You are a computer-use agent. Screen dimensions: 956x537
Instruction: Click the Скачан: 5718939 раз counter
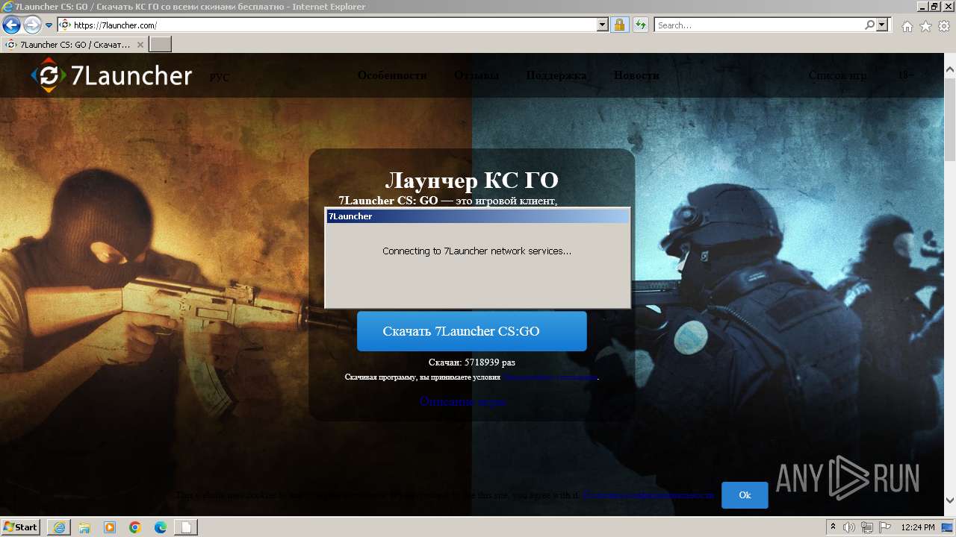(x=472, y=362)
